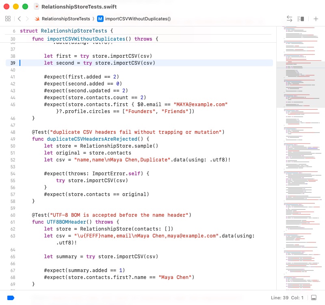Open RelationshipStoreTests jump bar segment

66,19
